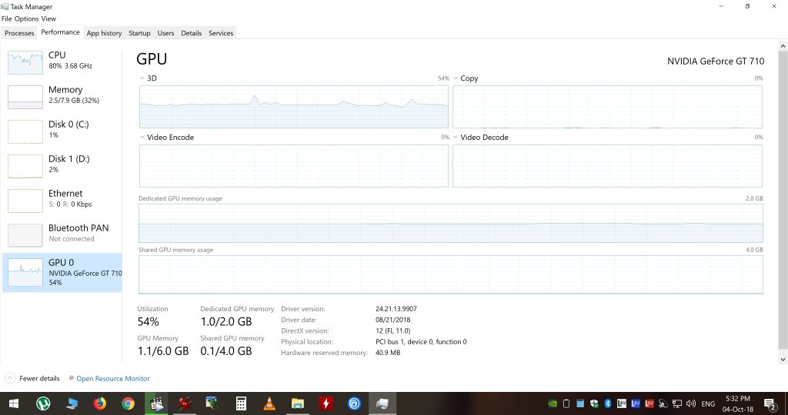Click the Video Encode usage graph

[x=293, y=165]
